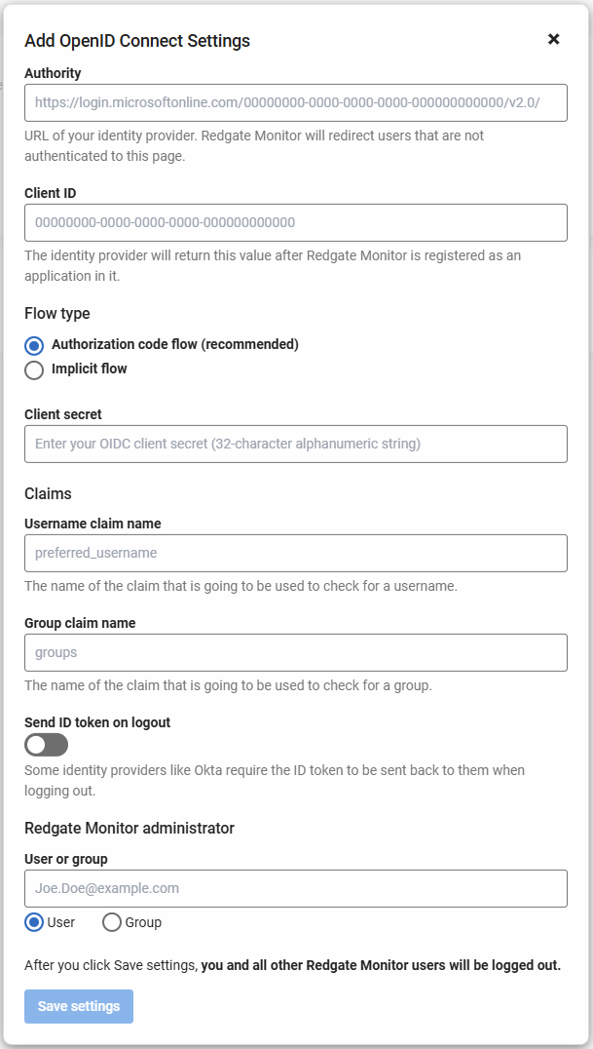
Task: Click the Send ID token on logout label
Action: click(97, 722)
